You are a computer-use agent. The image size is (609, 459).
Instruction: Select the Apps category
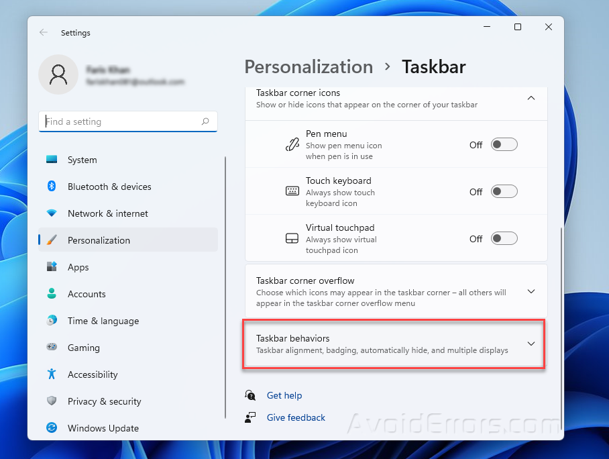[128, 267]
